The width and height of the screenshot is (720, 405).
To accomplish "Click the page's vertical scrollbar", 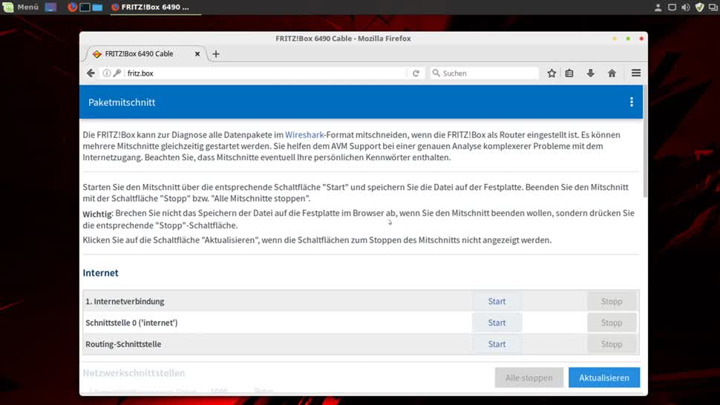I will (x=645, y=142).
